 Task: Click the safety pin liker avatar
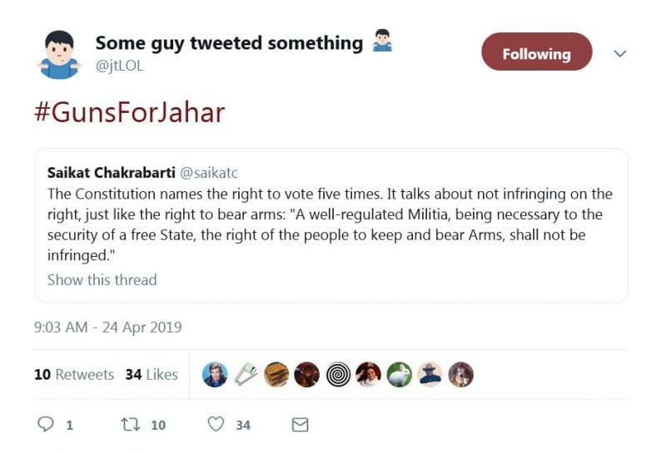246,375
